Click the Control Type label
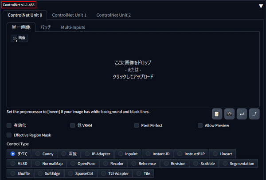This screenshot has height=180, width=266. click(18, 144)
